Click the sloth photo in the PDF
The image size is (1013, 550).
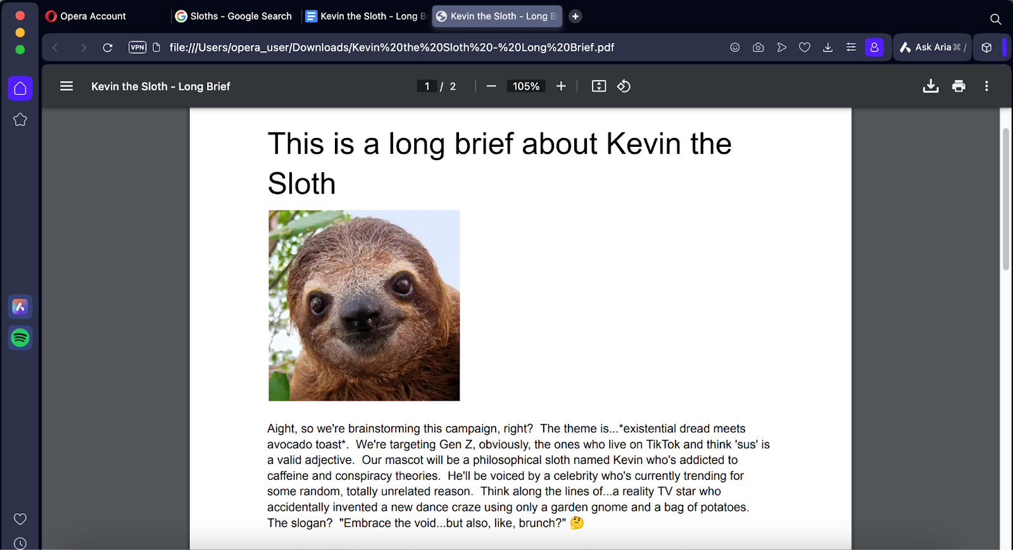(x=364, y=306)
